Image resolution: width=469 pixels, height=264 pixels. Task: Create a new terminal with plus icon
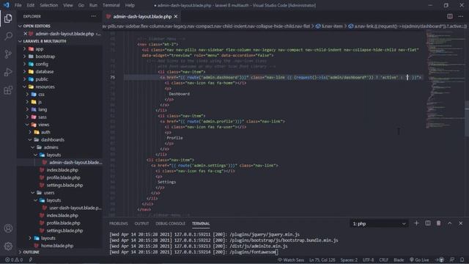[x=416, y=223]
